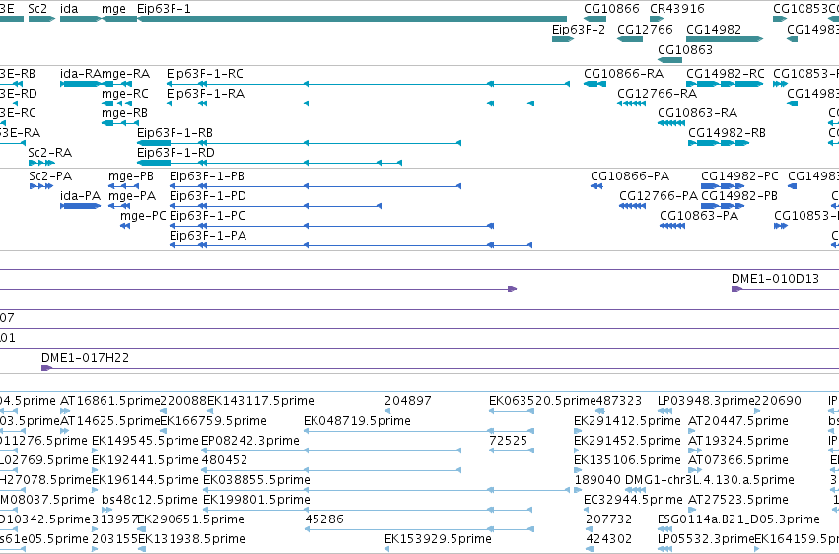Viewport: 839px width, 554px height.
Task: Click EST EC32944.5prime label
Action: coord(633,500)
